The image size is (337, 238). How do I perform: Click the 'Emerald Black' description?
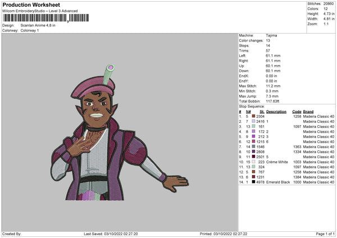pos(278,182)
